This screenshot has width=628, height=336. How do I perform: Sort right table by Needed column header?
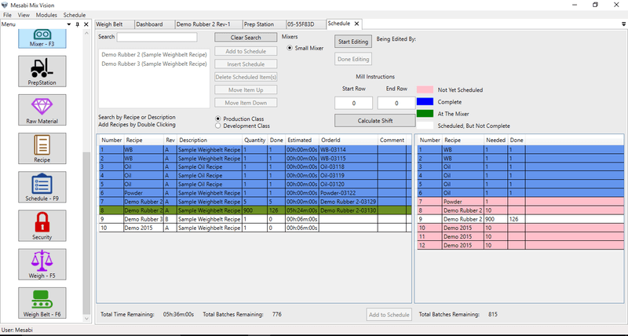495,141
